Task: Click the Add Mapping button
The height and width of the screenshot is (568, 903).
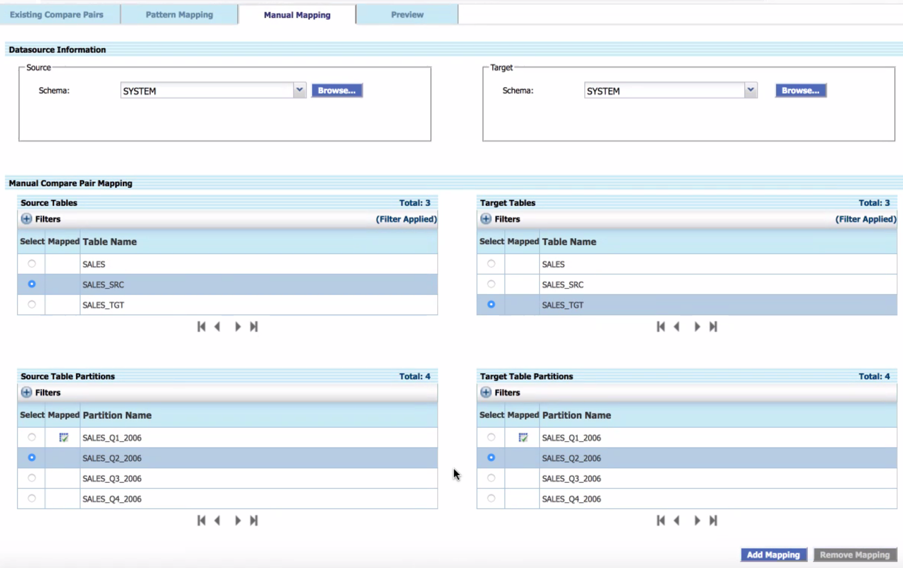Action: [773, 555]
